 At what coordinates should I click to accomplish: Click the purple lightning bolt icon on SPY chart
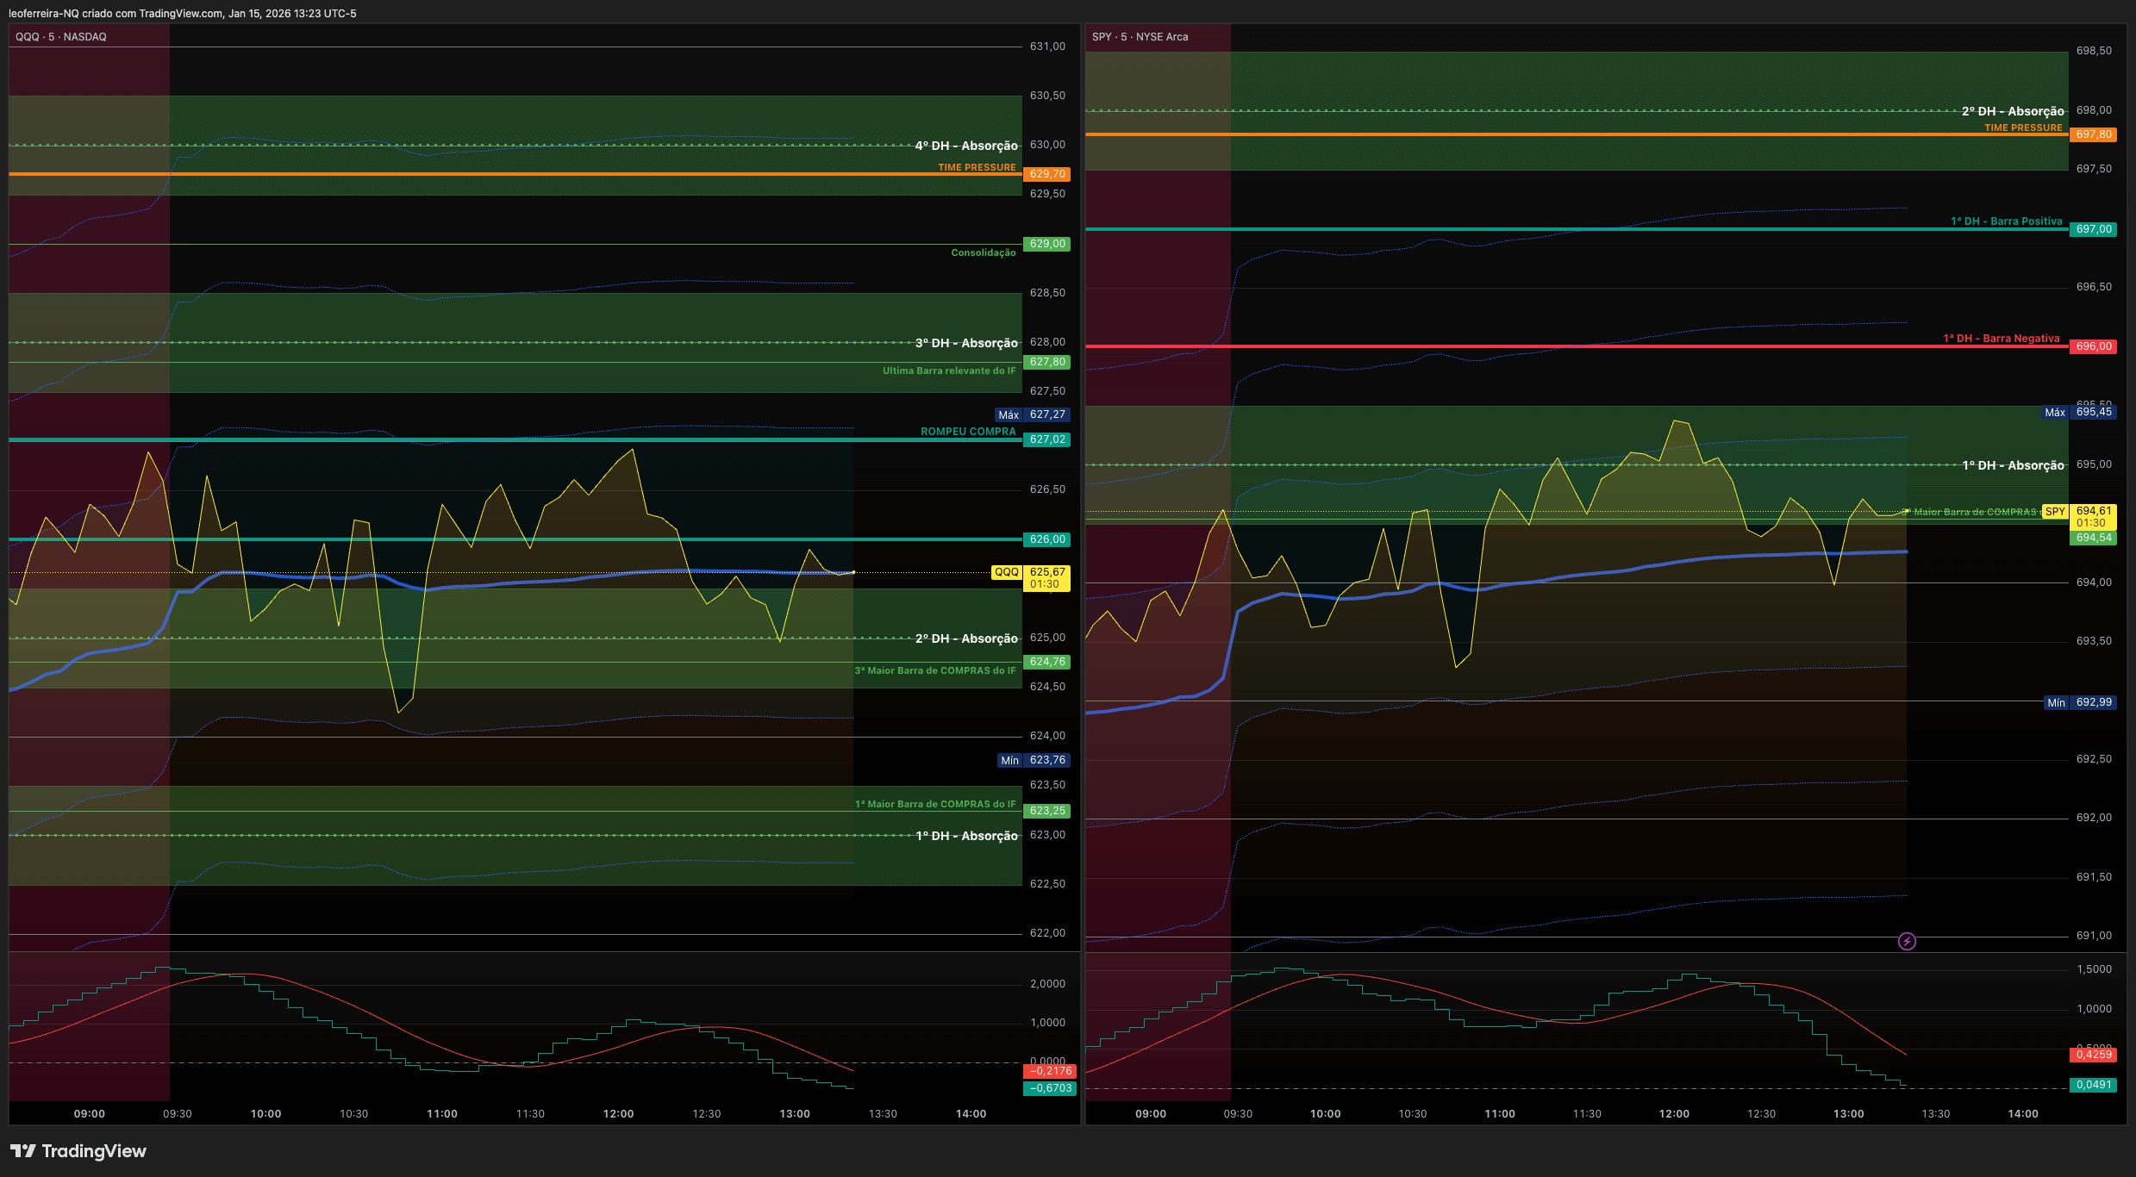(x=1907, y=942)
